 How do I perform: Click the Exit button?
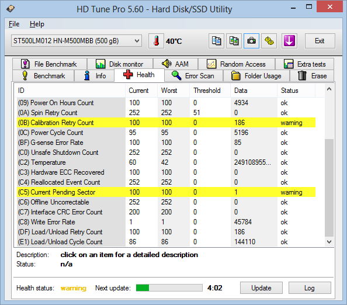[320, 41]
